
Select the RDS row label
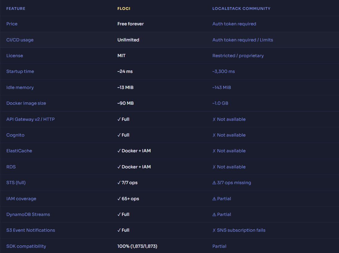11,167
